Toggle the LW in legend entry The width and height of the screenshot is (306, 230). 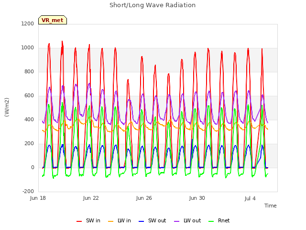[119, 220]
